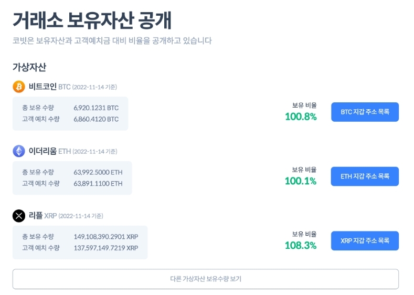Click the 가상자산 section heading
414x295 pixels.
coord(29,67)
